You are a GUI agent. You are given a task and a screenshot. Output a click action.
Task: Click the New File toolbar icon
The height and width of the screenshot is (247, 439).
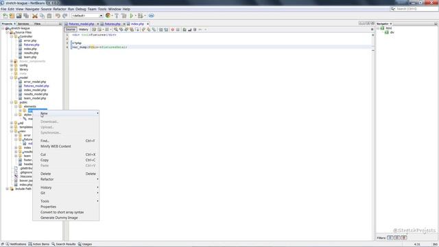tap(5, 16)
